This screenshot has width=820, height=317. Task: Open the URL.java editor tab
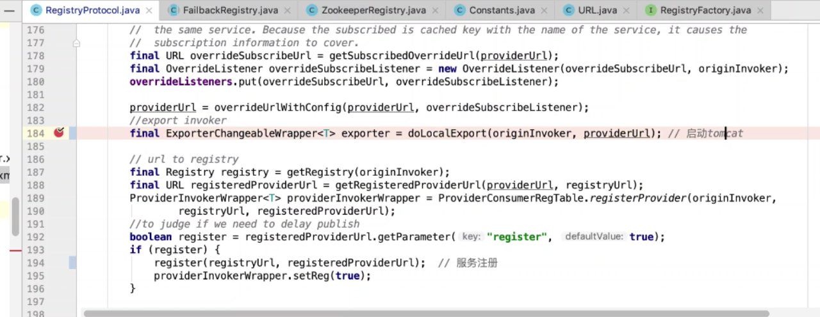tap(598, 10)
